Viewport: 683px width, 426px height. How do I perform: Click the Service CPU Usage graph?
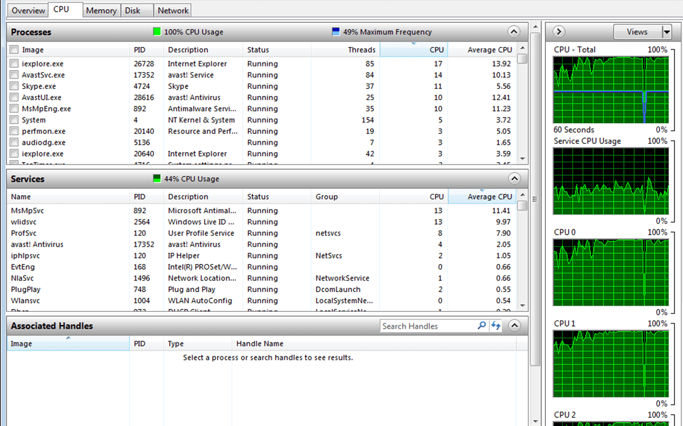click(611, 181)
